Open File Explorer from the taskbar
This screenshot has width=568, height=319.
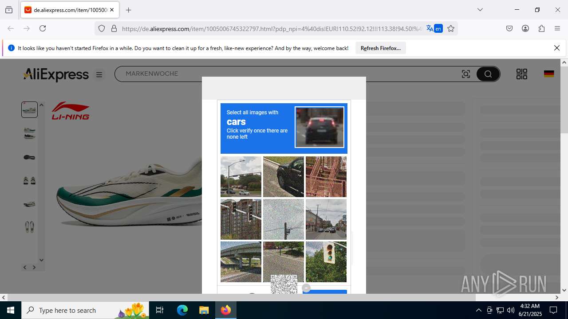click(204, 310)
